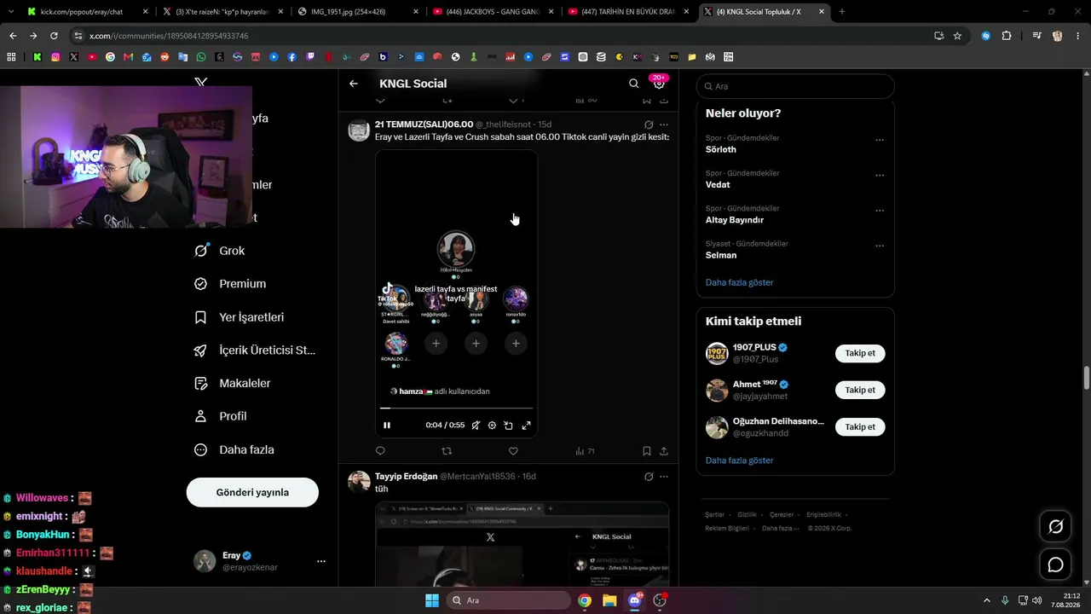Open a new browser tab
The height and width of the screenshot is (614, 1091).
[842, 12]
